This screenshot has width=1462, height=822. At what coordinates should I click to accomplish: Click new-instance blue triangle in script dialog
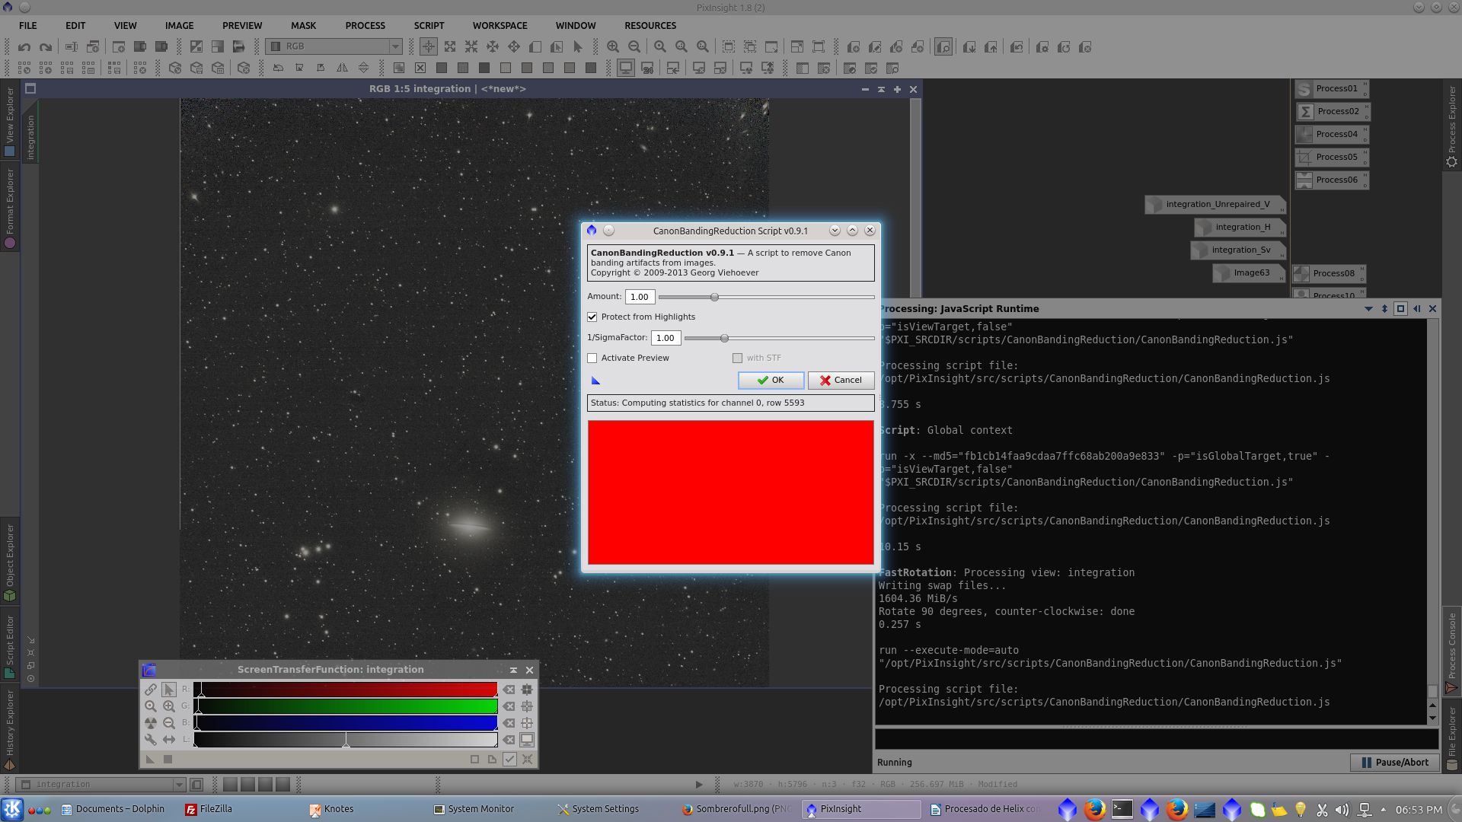coord(595,381)
